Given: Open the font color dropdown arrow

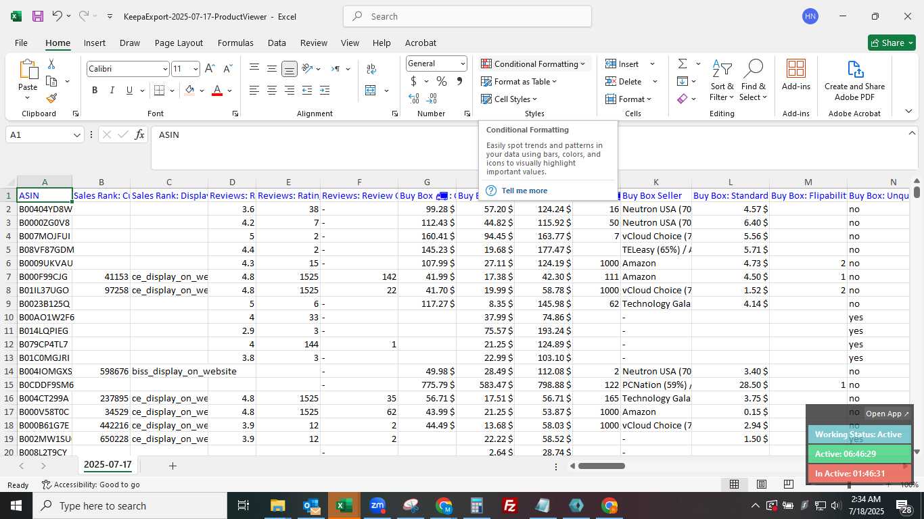Looking at the screenshot, I should tap(229, 91).
